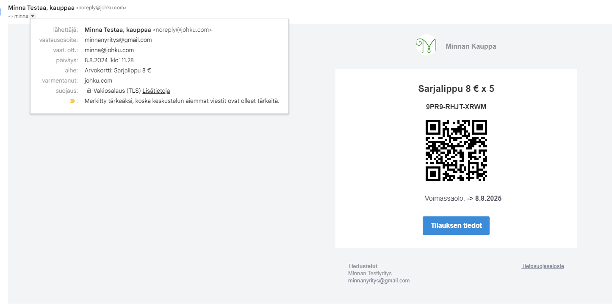Open the Lisätietoja link
The image size is (612, 307).
pos(156,91)
